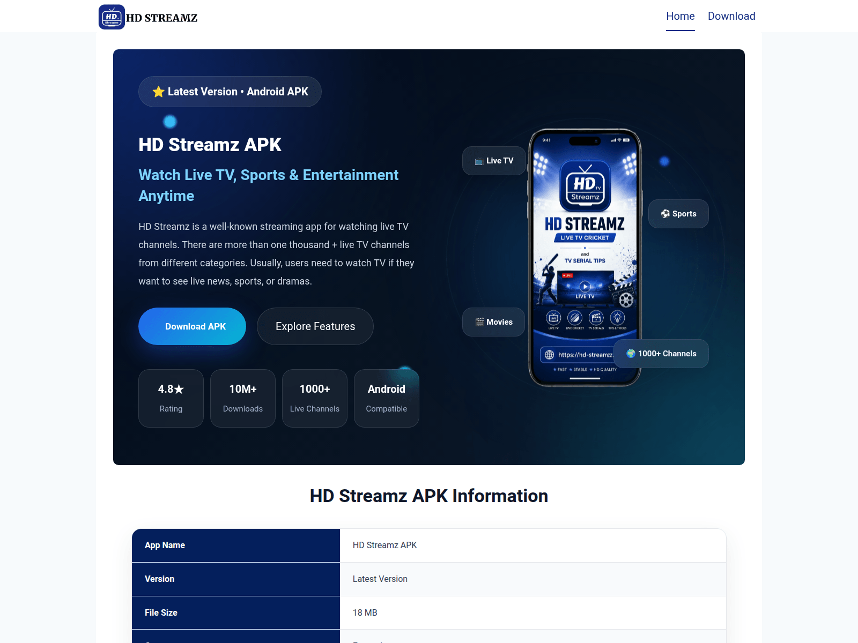Open the Download nav link

coord(731,16)
